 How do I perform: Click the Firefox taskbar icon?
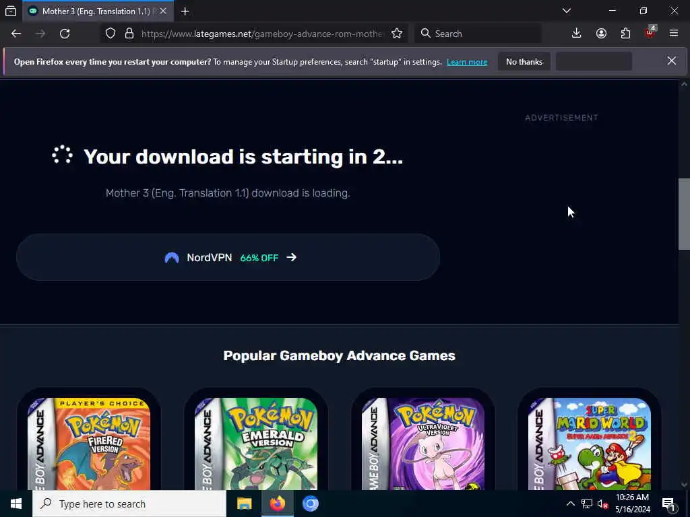tap(277, 504)
